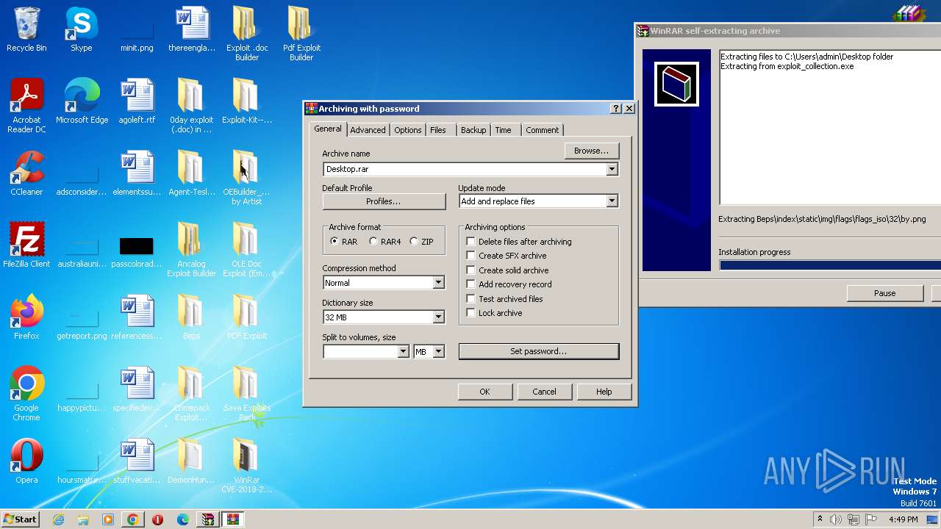Select the Exploit .doc Builder folder
The width and height of the screenshot is (941, 529).
(x=247, y=34)
